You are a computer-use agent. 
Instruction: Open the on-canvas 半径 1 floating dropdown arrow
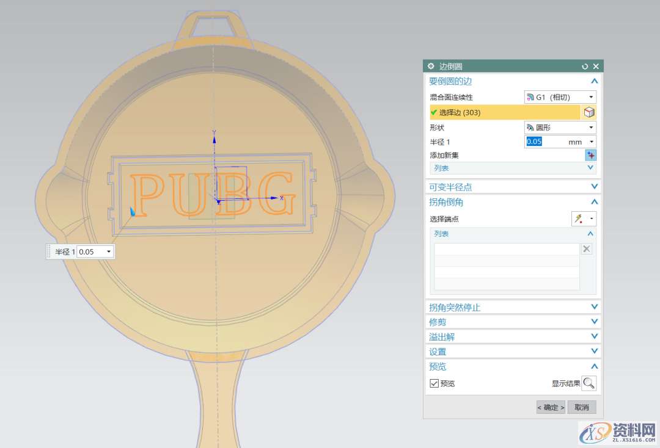pos(109,251)
